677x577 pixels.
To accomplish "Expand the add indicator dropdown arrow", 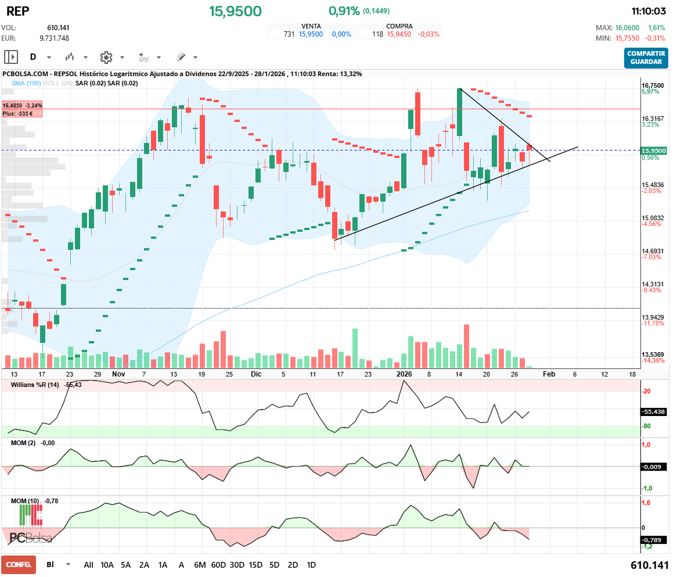I will (159, 58).
